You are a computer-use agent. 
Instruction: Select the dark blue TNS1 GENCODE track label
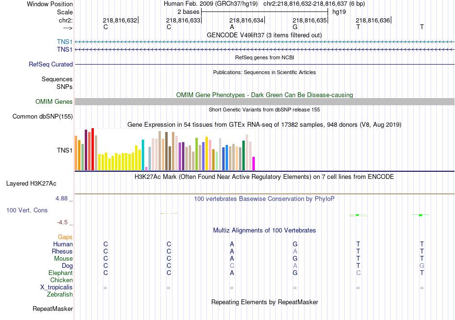pyautogui.click(x=65, y=49)
